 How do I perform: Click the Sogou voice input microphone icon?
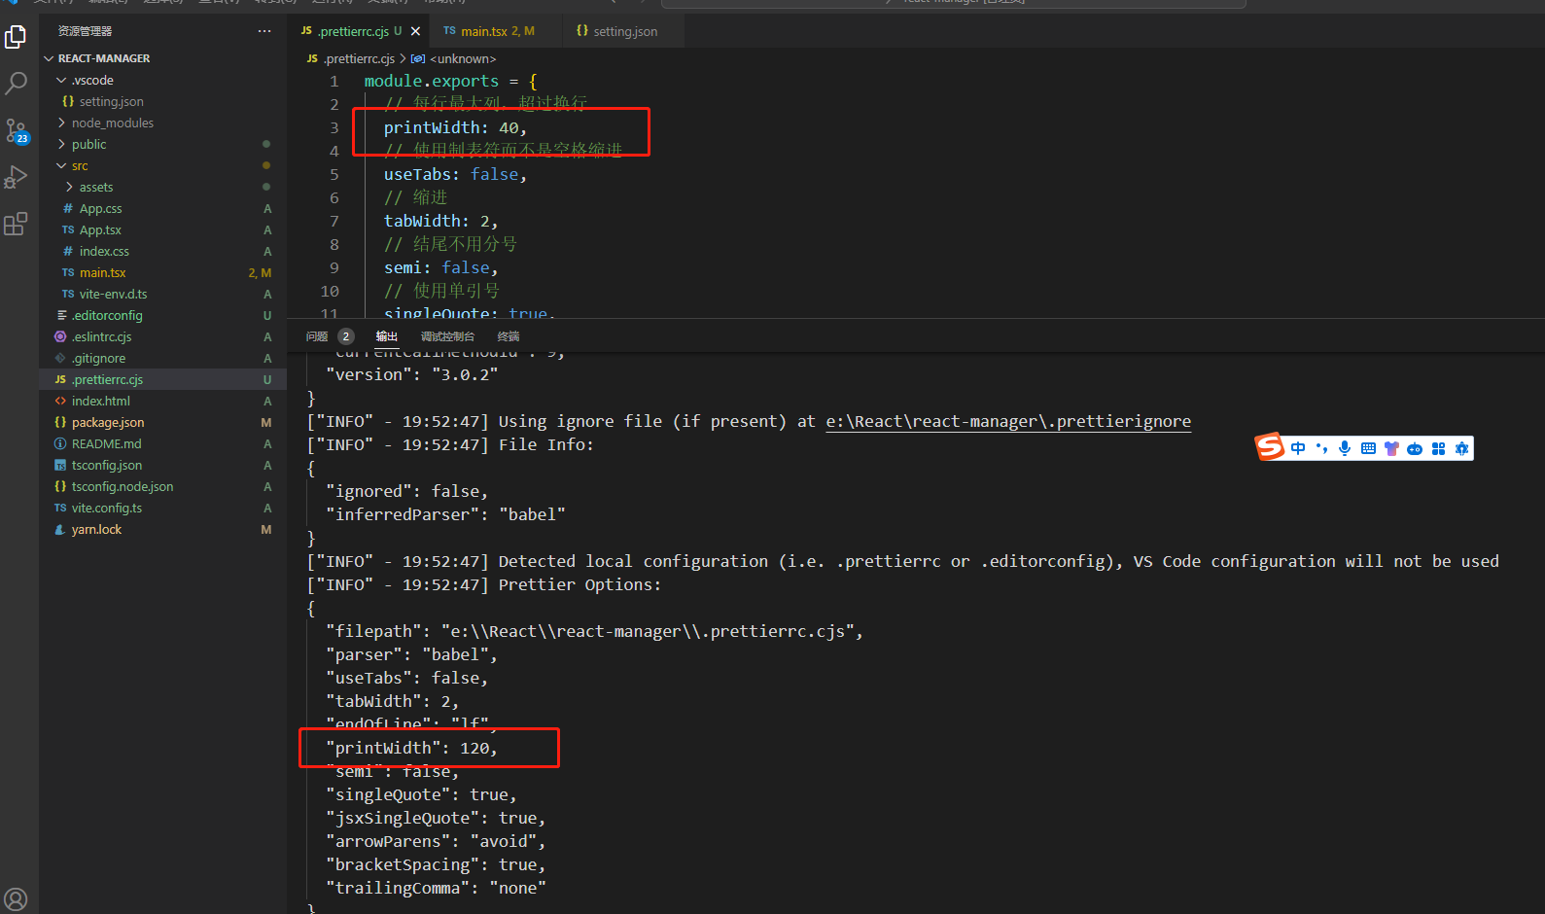point(1345,448)
